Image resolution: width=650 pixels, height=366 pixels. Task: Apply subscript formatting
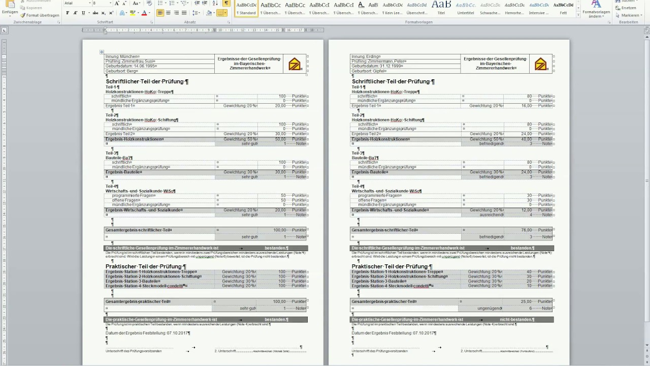[103, 13]
